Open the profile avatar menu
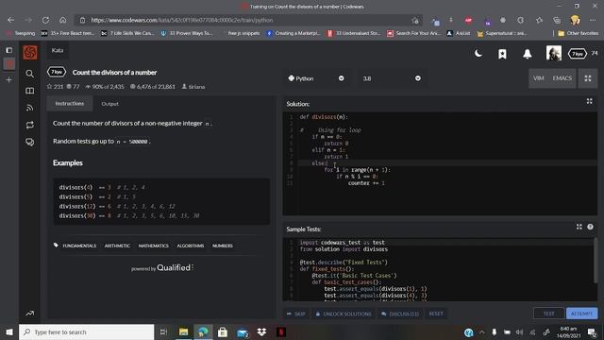The width and height of the screenshot is (604, 340). tap(554, 53)
